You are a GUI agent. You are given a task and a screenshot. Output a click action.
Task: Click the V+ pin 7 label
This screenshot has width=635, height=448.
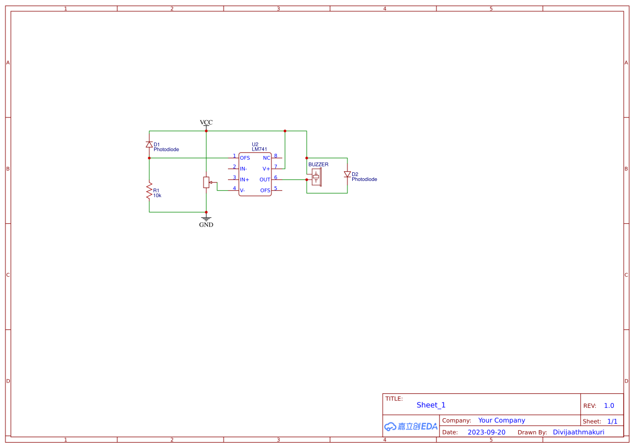[266, 169]
